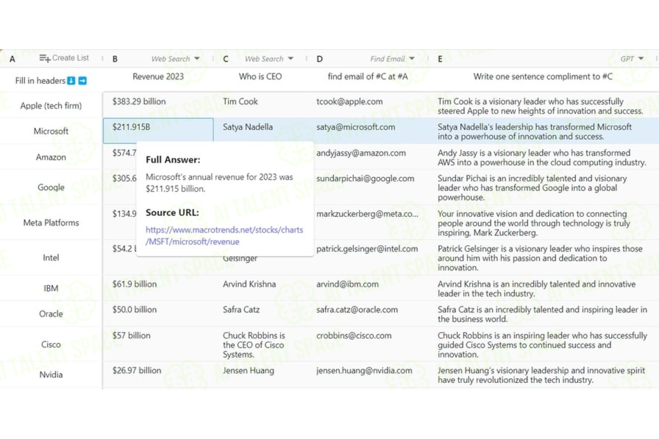The width and height of the screenshot is (659, 439).
Task: Click the Safra Catz compliment cell
Action: 544,314
